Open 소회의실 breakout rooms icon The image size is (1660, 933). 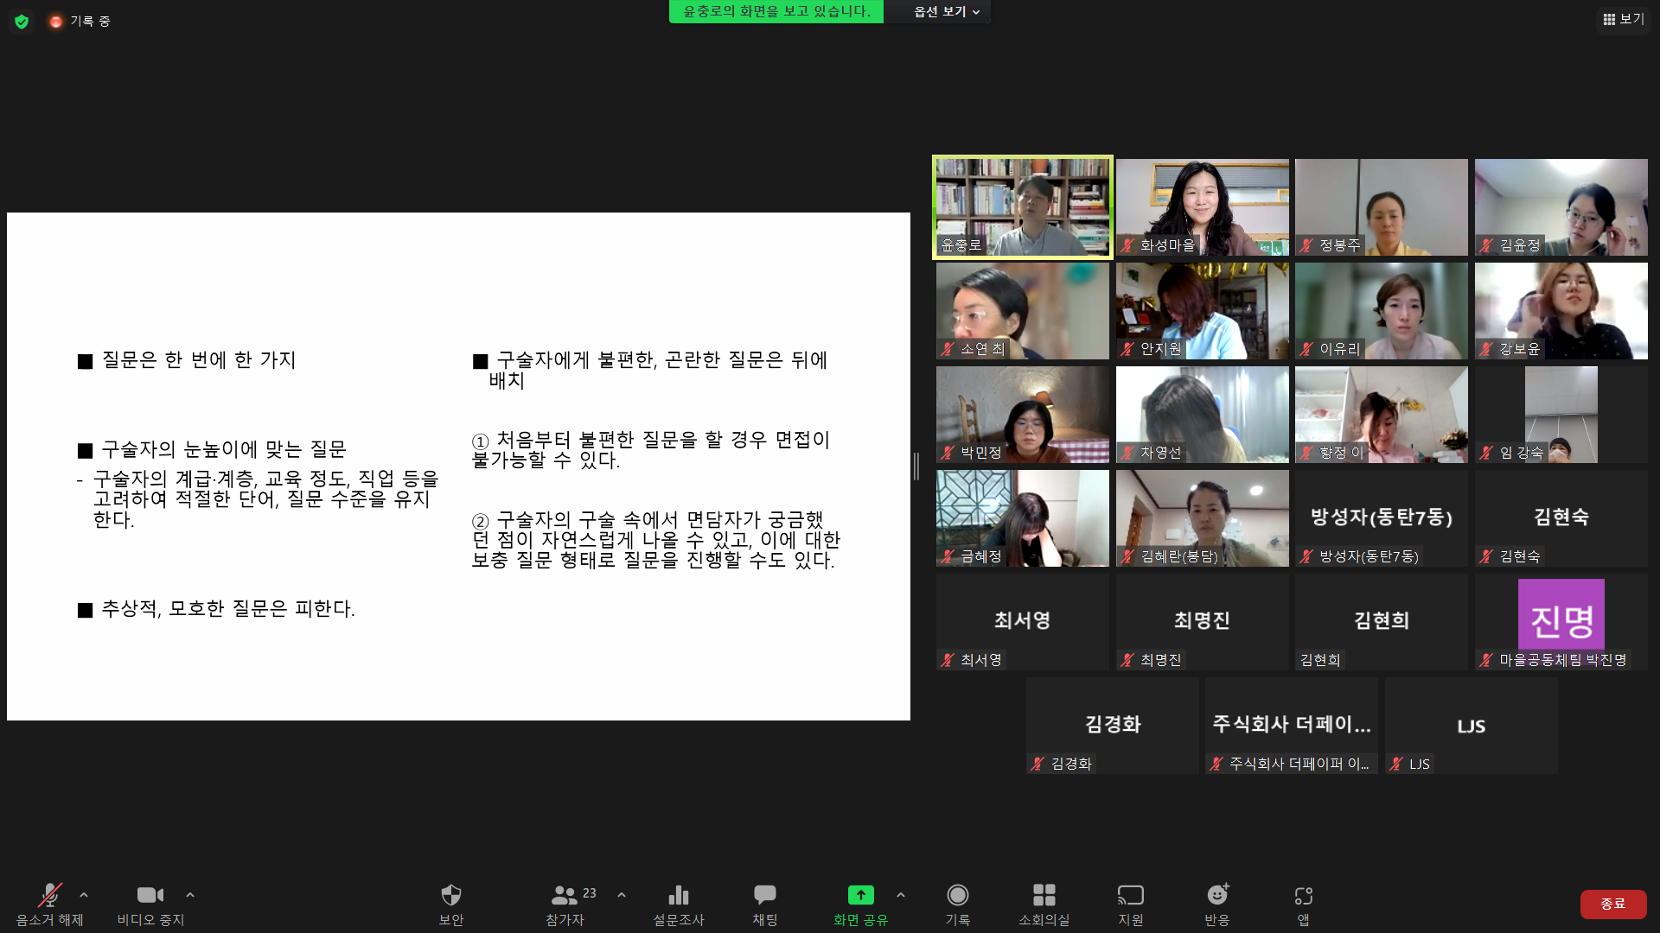coord(1044,895)
